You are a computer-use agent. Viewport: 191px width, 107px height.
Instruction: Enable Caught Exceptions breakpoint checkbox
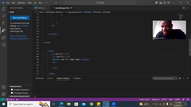12,90
